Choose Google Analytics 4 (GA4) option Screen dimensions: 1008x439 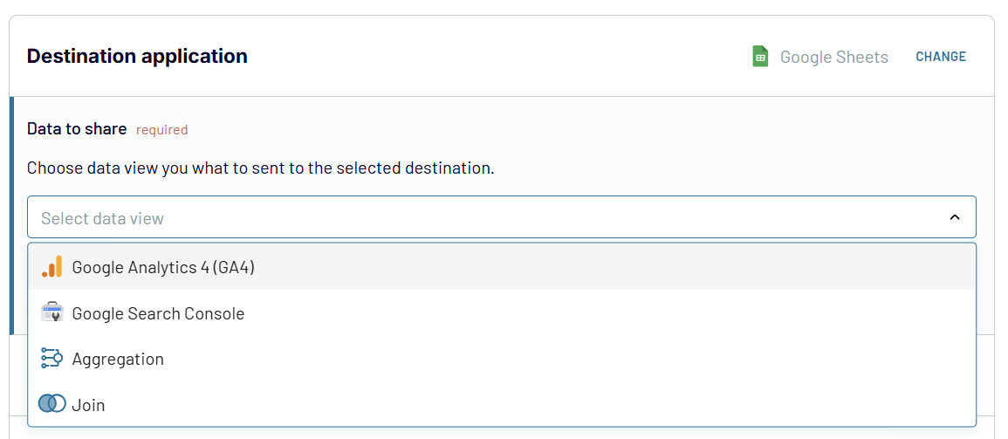click(501, 267)
